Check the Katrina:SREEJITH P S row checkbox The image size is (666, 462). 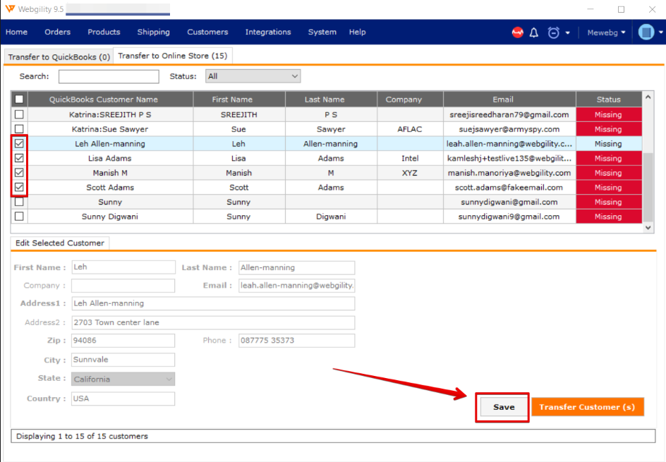[x=19, y=114]
